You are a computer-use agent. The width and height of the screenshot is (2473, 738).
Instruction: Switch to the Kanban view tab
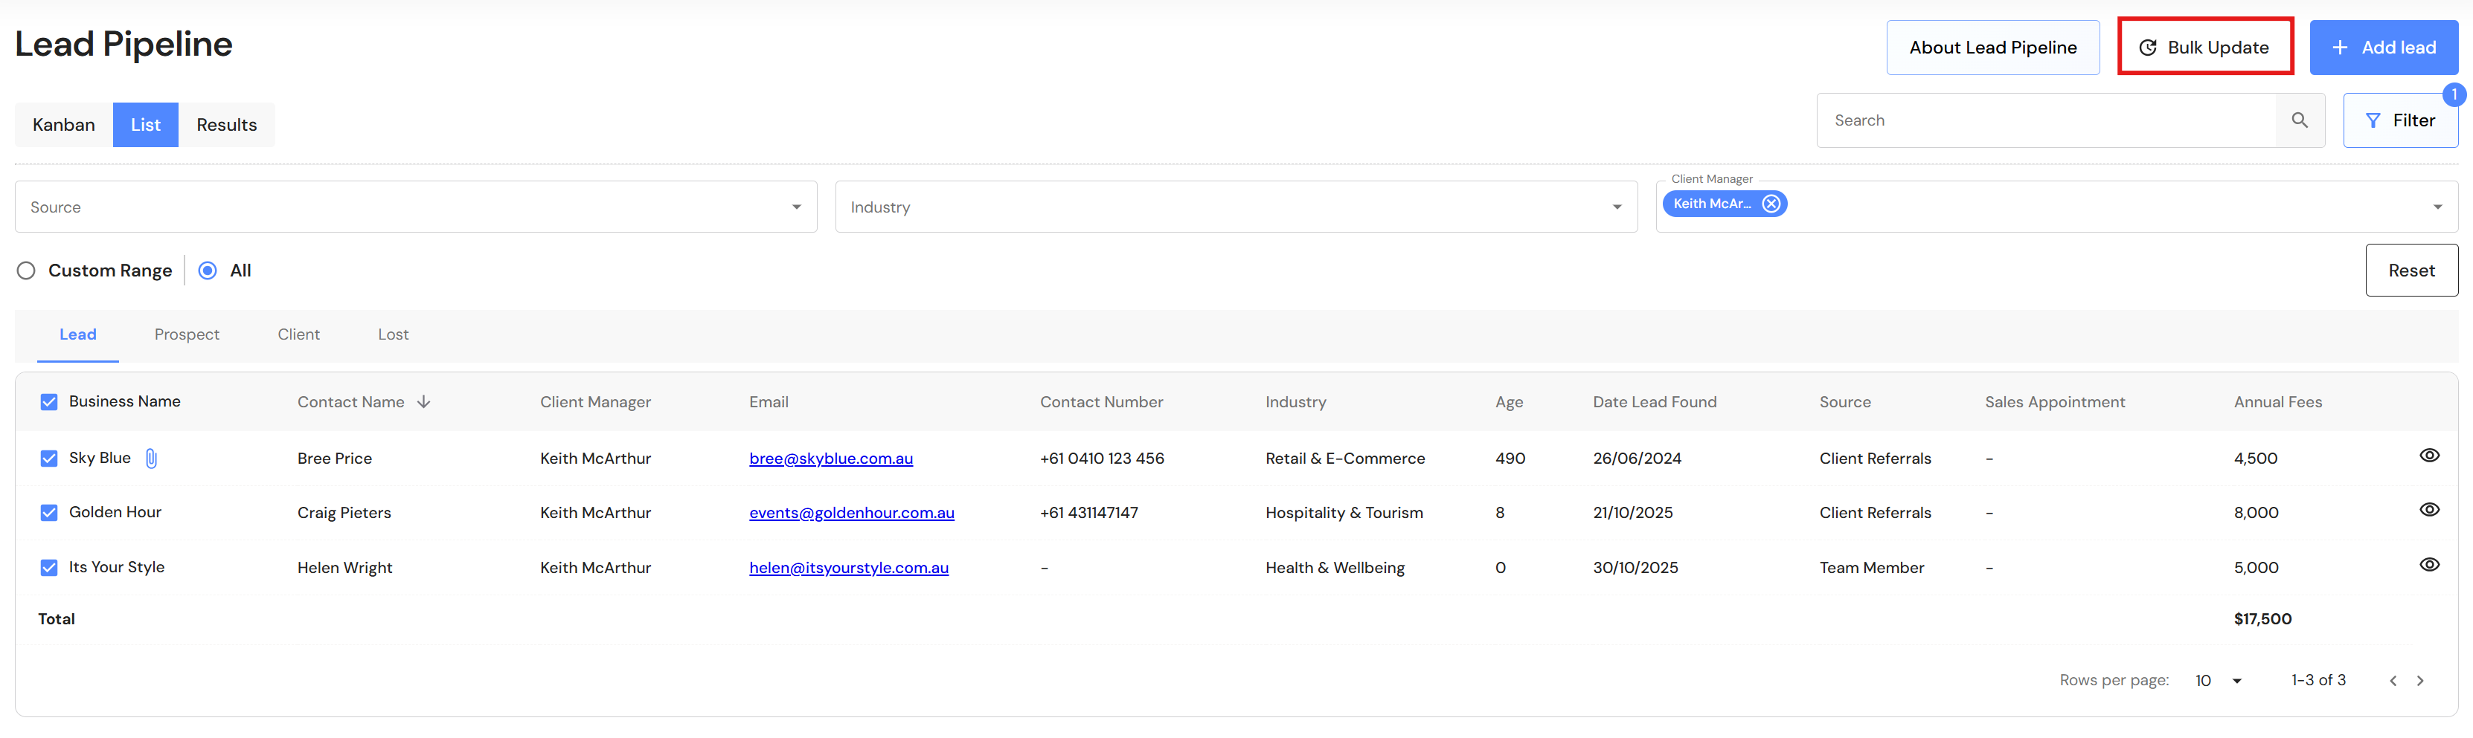(x=63, y=126)
